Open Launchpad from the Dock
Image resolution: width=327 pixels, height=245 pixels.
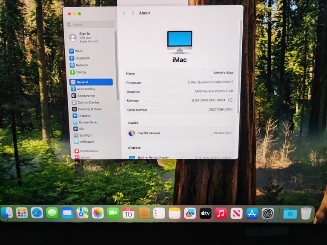(22, 213)
